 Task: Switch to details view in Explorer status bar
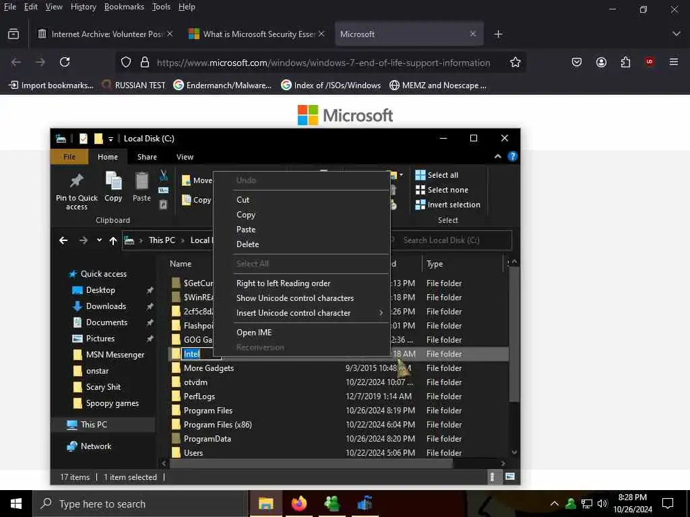point(493,477)
